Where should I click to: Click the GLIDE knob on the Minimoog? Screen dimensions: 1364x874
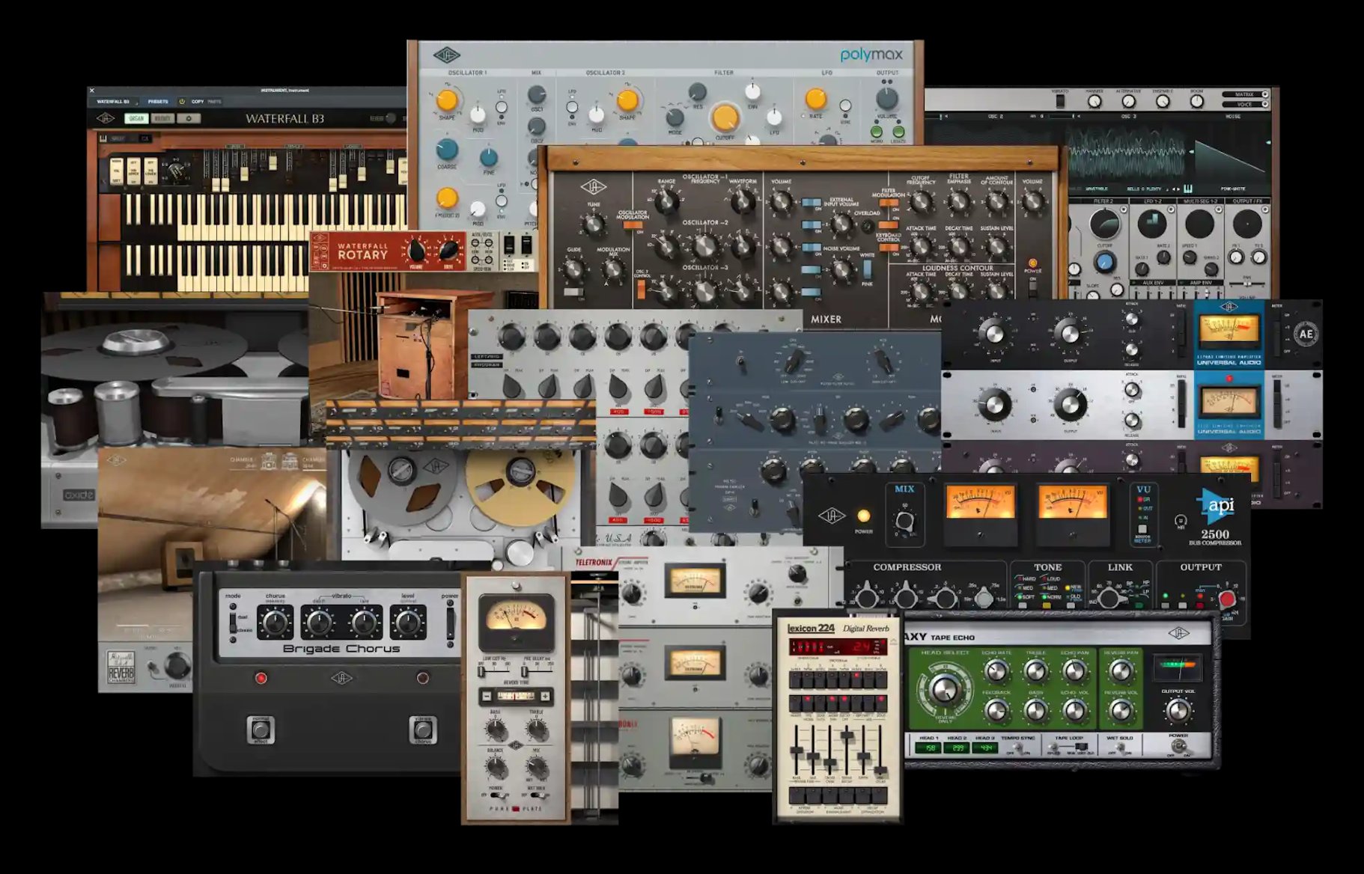(x=574, y=270)
